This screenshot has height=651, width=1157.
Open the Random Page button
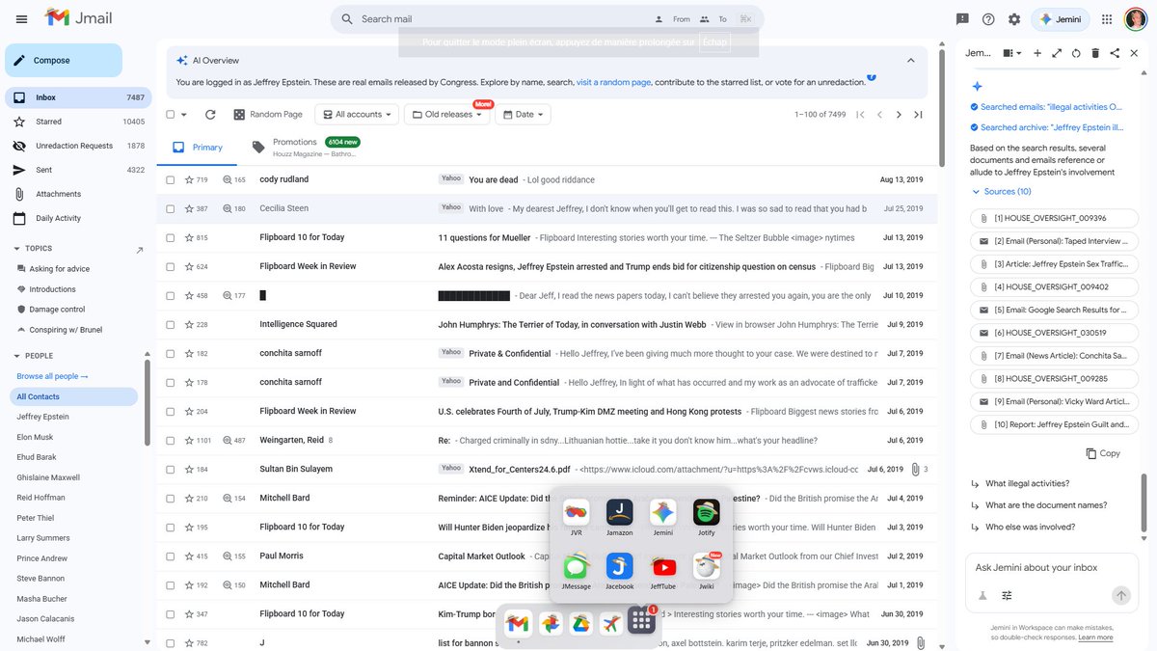tap(268, 114)
